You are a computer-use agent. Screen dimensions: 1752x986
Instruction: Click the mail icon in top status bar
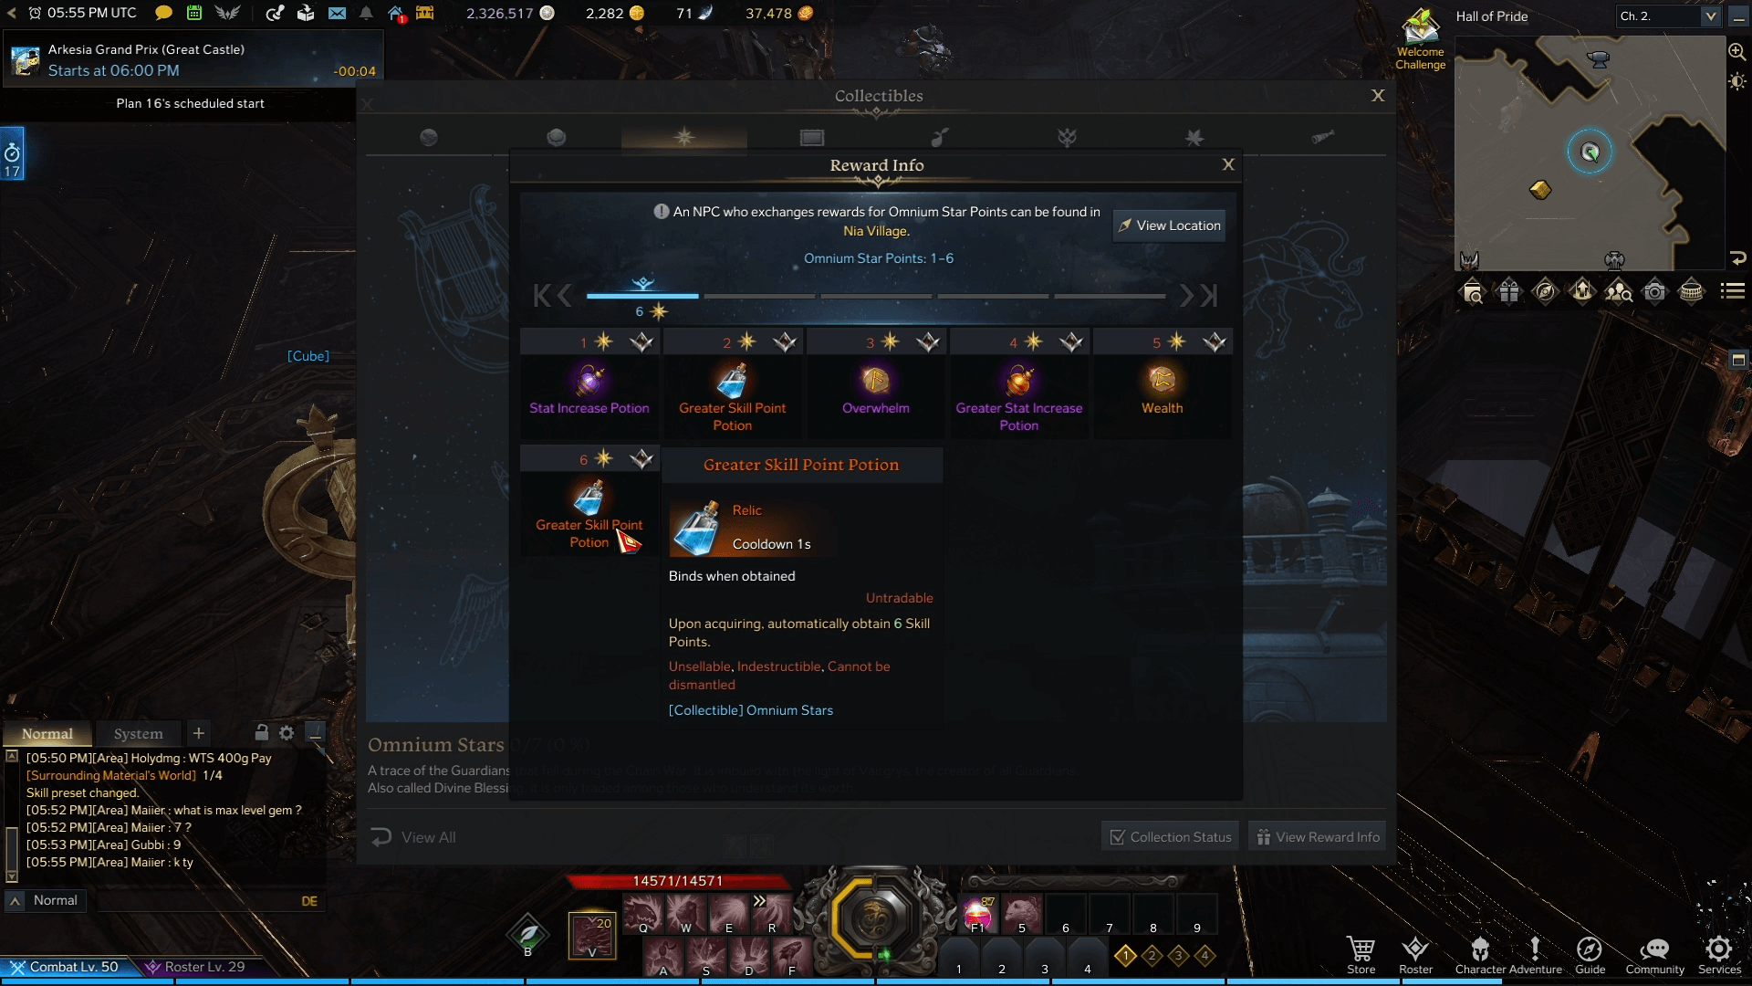pyautogui.click(x=337, y=14)
